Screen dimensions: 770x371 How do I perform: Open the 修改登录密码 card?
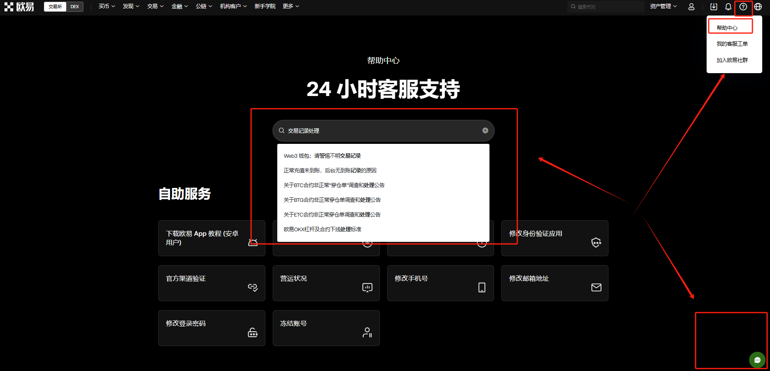211,328
